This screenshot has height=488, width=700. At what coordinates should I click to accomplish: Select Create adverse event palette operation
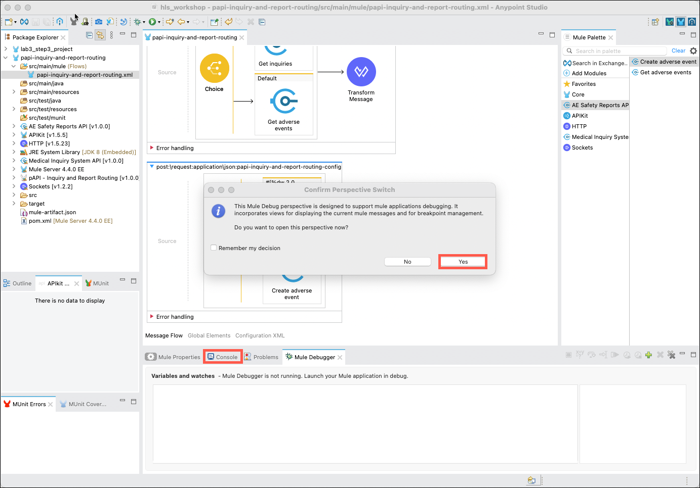pyautogui.click(x=664, y=62)
